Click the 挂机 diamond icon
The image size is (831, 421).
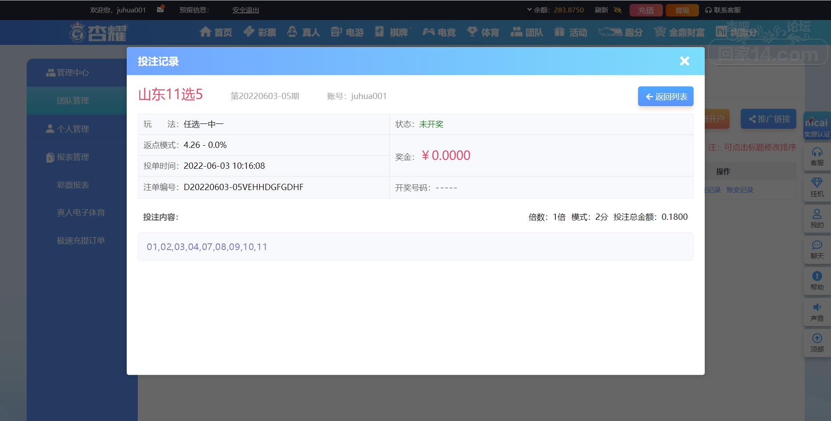817,188
